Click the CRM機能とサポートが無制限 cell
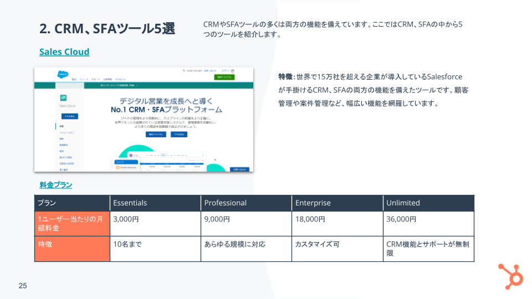Image resolution: width=532 pixels, height=299 pixels. point(428,249)
